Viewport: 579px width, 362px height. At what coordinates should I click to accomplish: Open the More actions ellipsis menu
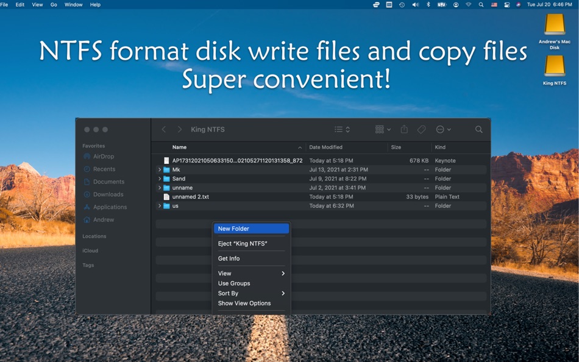443,129
